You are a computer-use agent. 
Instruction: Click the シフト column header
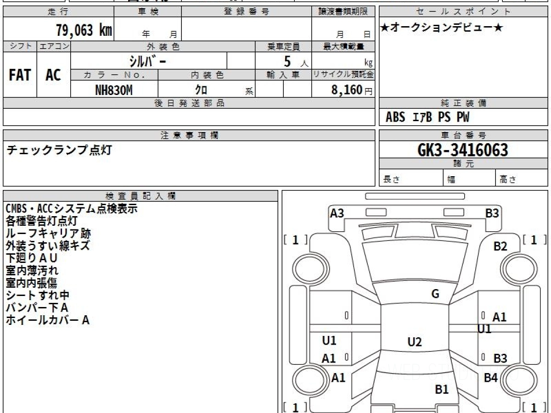[20, 46]
